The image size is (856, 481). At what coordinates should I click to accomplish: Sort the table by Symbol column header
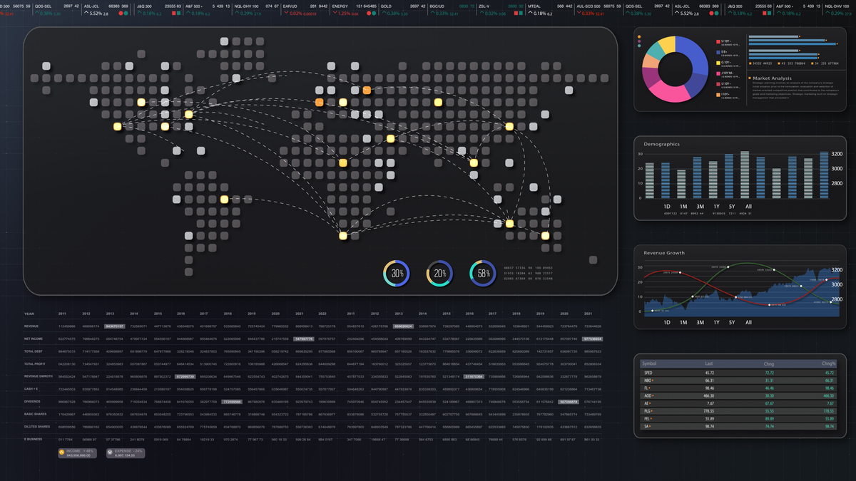[x=649, y=363]
